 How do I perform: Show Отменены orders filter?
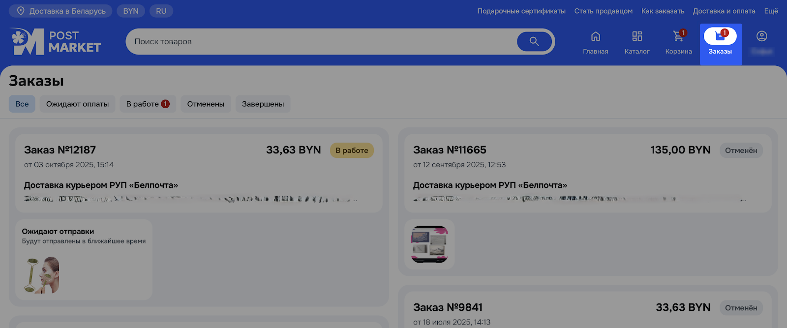(206, 104)
